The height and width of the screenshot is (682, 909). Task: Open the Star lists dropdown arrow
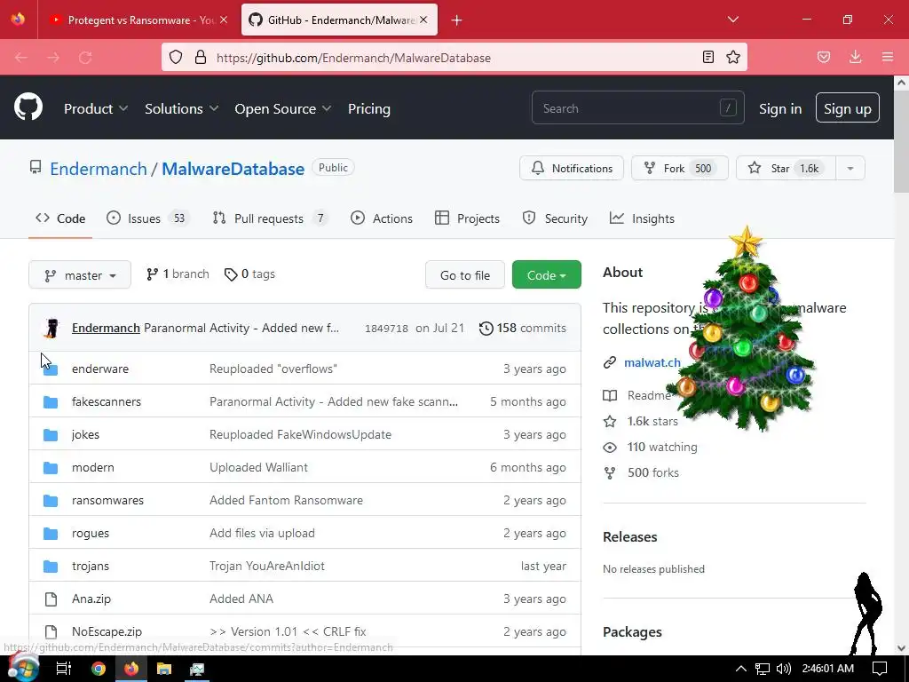(x=850, y=168)
